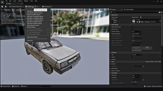The height and width of the screenshot is (91, 163).
Task: Open Modeling Tools from the toolbar
Action: pyautogui.click(x=47, y=7)
